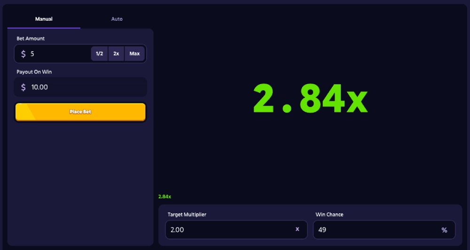Switch to the Auto tab

[x=117, y=19]
